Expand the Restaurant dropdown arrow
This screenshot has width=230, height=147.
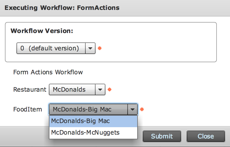click(100, 90)
